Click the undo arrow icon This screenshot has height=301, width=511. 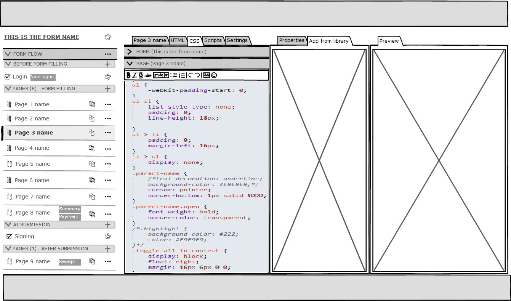(x=191, y=75)
